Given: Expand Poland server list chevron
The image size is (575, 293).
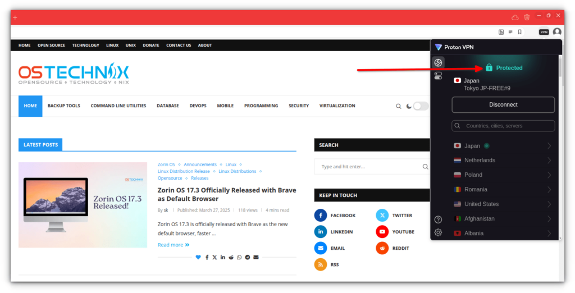Looking at the screenshot, I should (549, 175).
